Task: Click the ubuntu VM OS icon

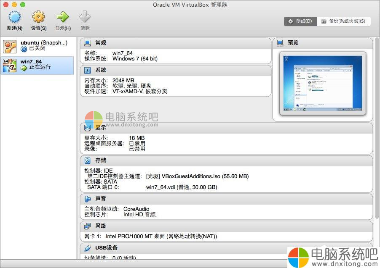Action: tap(10, 46)
